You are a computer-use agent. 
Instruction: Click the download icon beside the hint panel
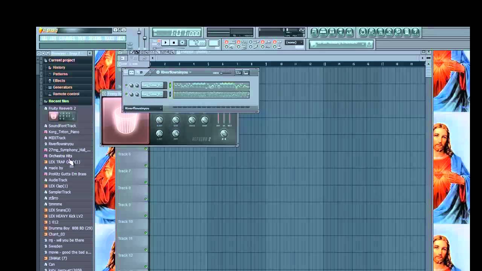pyautogui.click(x=369, y=44)
